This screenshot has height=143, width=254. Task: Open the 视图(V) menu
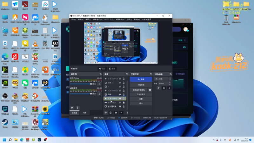[x=88, y=19]
